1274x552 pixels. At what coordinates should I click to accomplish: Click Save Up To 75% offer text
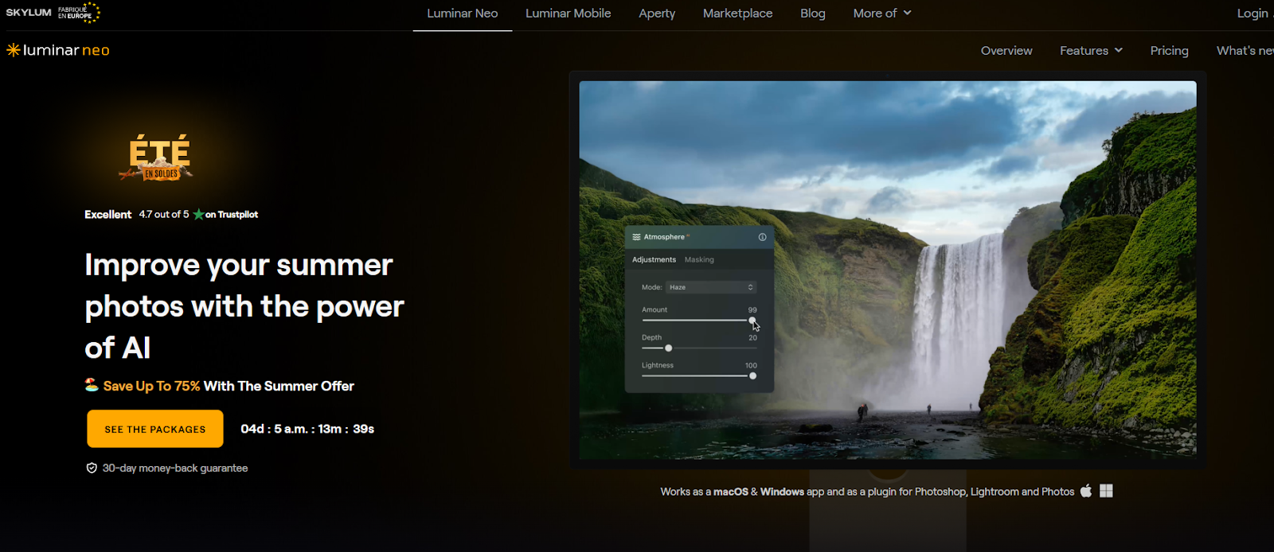point(151,386)
